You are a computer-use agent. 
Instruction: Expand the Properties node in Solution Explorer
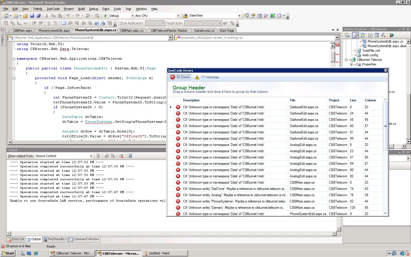(351, 64)
